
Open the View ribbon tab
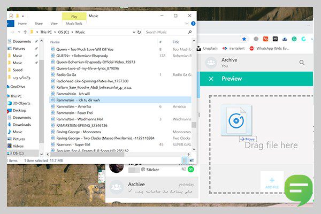[x=54, y=24]
